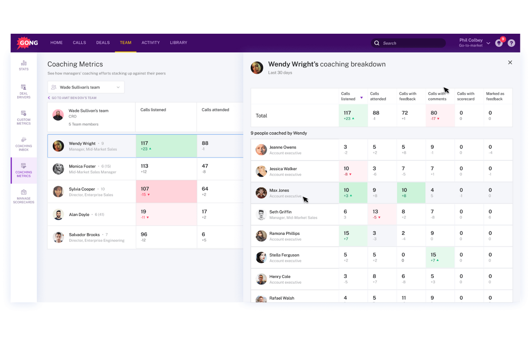
Task: Switch to the CALLS tab
Action: coord(79,42)
